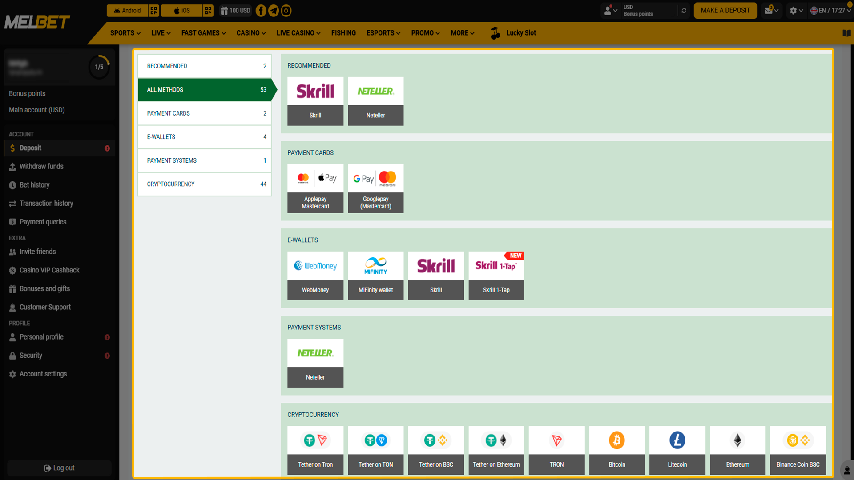Click the Instagram icon in the header
The height and width of the screenshot is (480, 854).
[286, 10]
